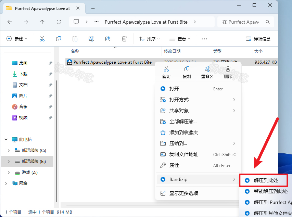The image size is (292, 217).
Task: Go back with the back arrow
Action: (x=10, y=22)
